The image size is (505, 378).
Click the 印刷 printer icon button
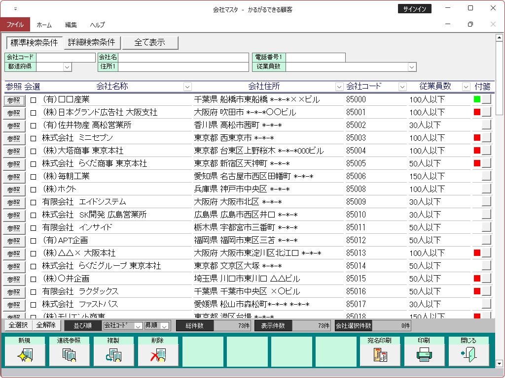[x=424, y=355]
